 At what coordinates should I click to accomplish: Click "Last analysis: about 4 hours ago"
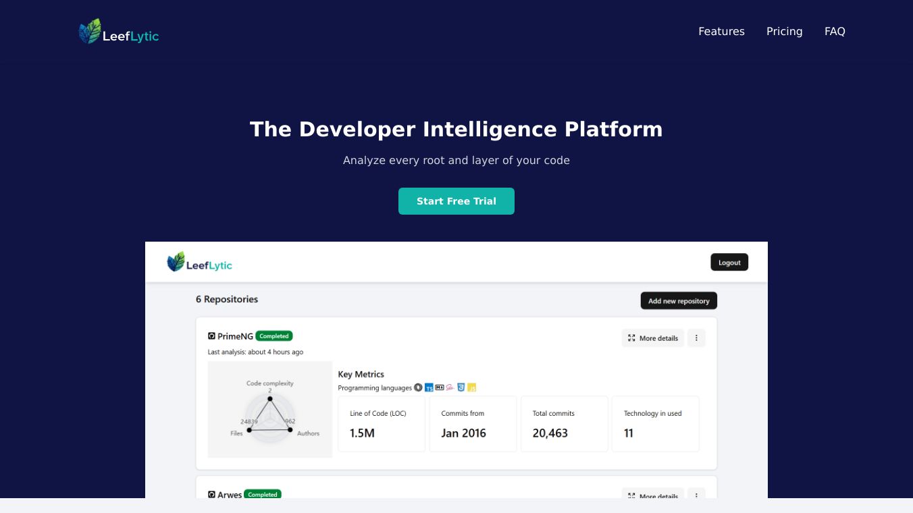tap(255, 352)
